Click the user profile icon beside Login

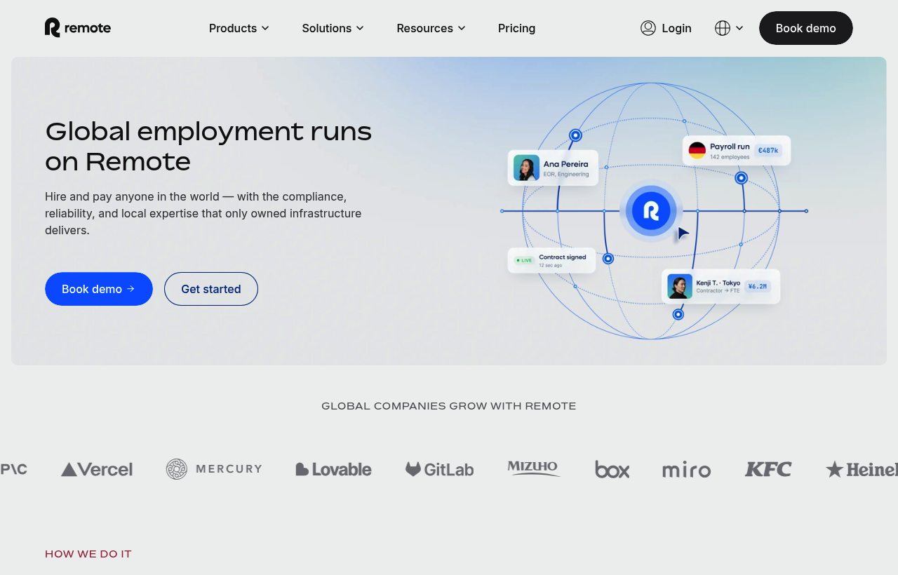click(648, 28)
